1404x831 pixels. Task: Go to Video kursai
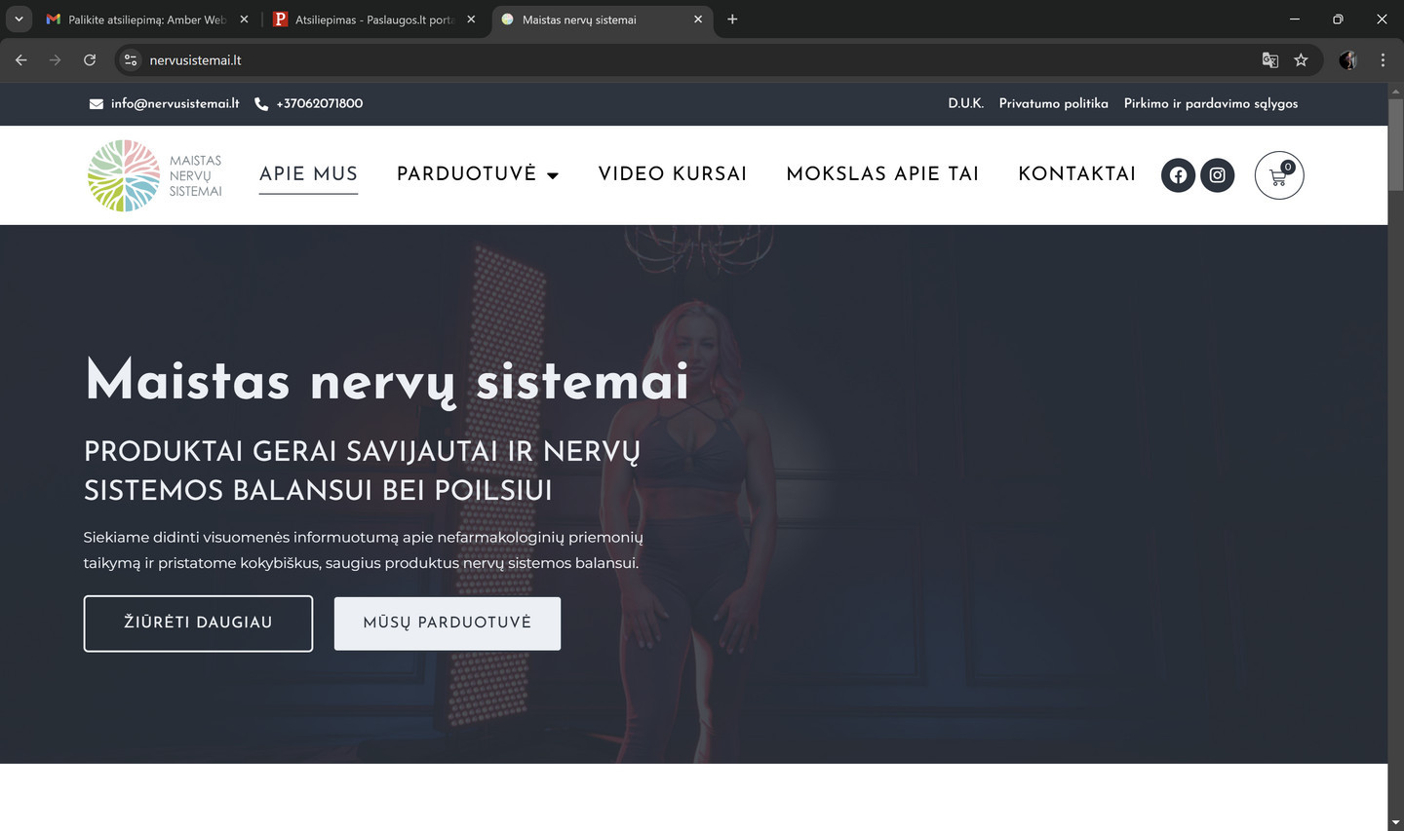(x=673, y=173)
